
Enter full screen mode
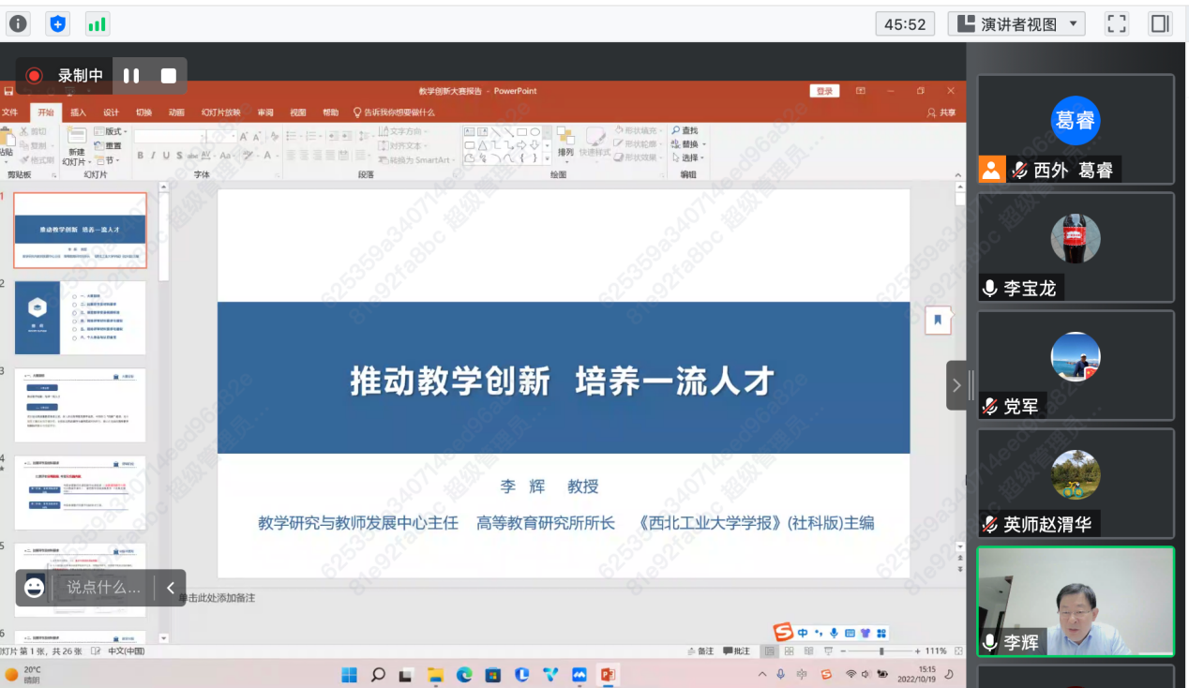[x=1116, y=24]
